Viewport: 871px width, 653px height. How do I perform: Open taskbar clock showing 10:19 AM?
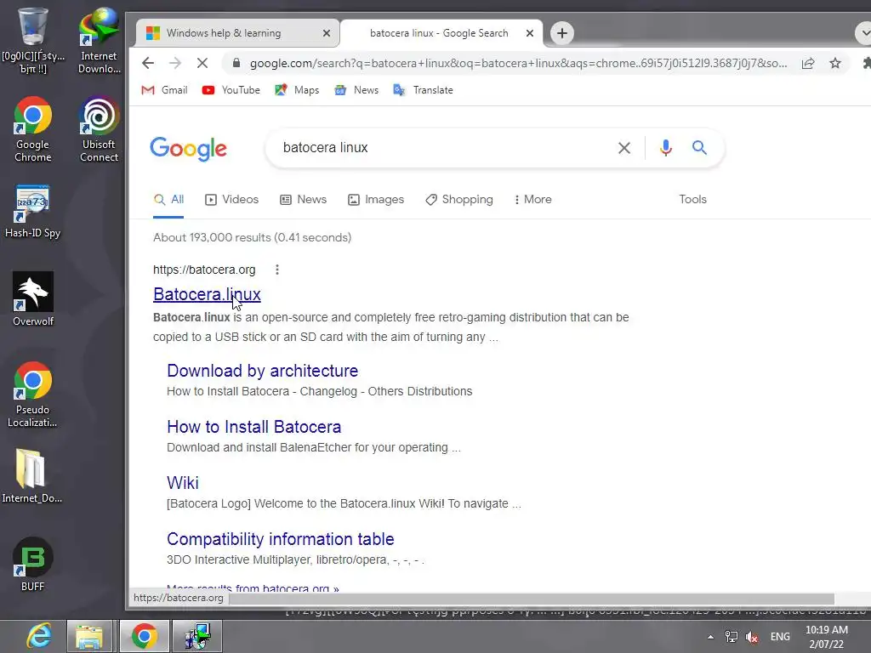827,637
